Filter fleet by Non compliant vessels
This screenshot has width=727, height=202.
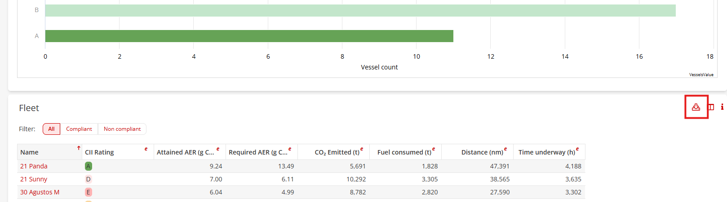point(122,129)
